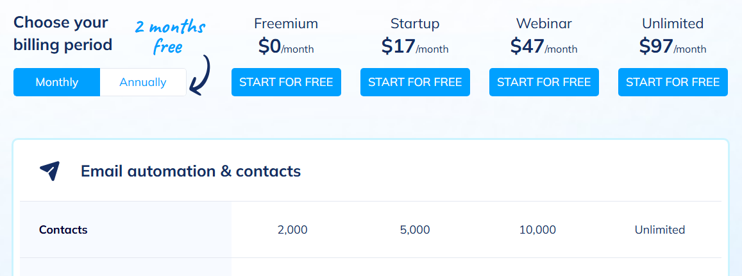
Task: Click the $0/month price text
Action: click(286, 46)
